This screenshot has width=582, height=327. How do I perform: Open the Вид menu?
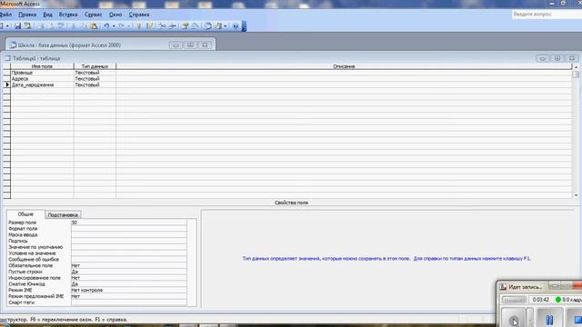[x=47, y=15]
